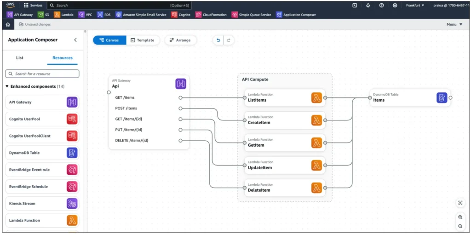Select Kinesis Stream in the resources list
The width and height of the screenshot is (471, 234).
point(42,203)
